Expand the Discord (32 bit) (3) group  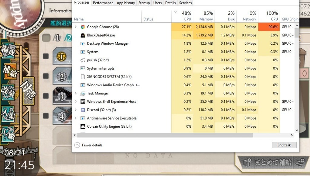pos(76,110)
